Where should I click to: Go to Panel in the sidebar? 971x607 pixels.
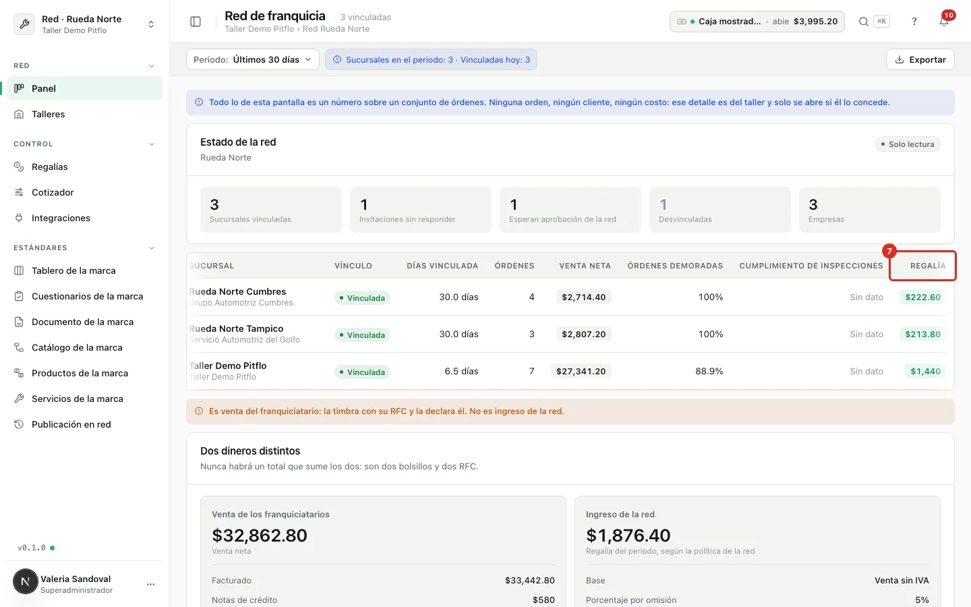85,88
